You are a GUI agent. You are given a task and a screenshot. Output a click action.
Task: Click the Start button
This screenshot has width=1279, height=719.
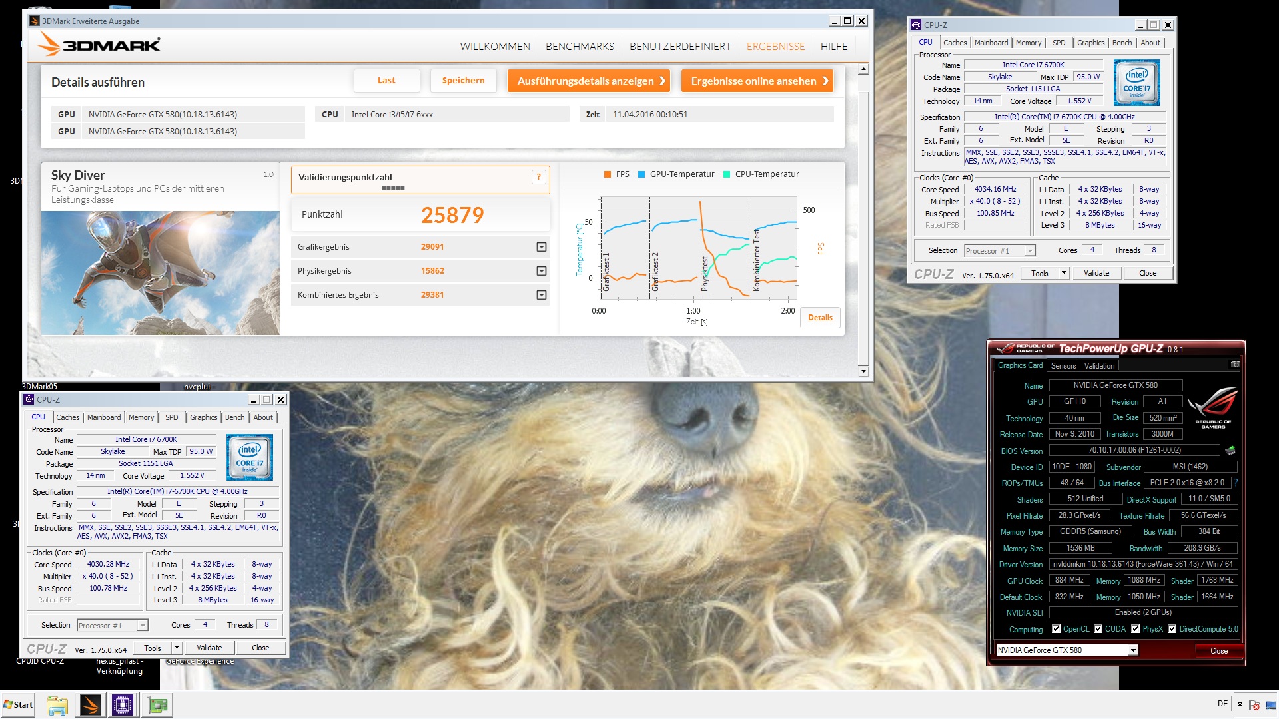(18, 704)
